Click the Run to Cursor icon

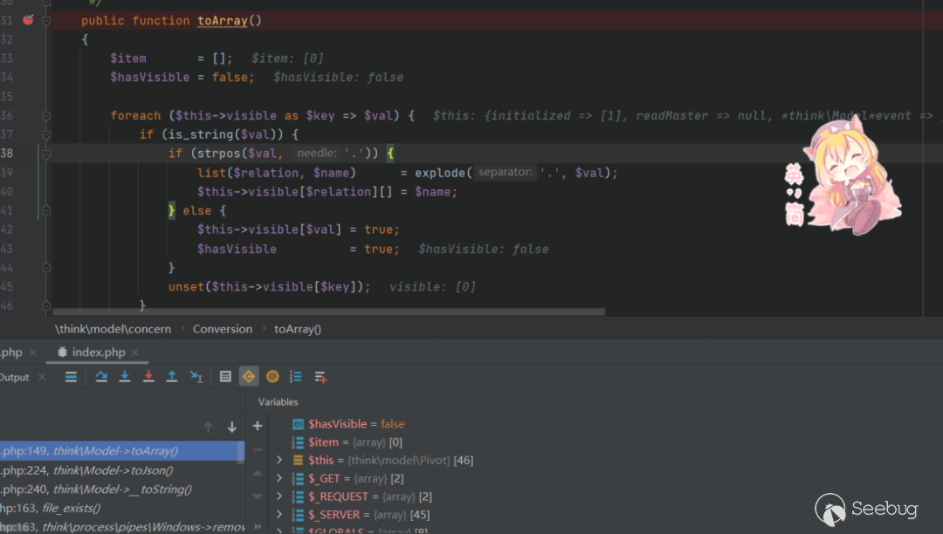click(196, 377)
